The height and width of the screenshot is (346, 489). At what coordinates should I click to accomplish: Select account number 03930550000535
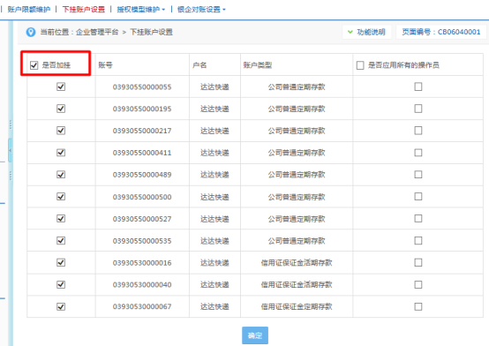[142, 241]
